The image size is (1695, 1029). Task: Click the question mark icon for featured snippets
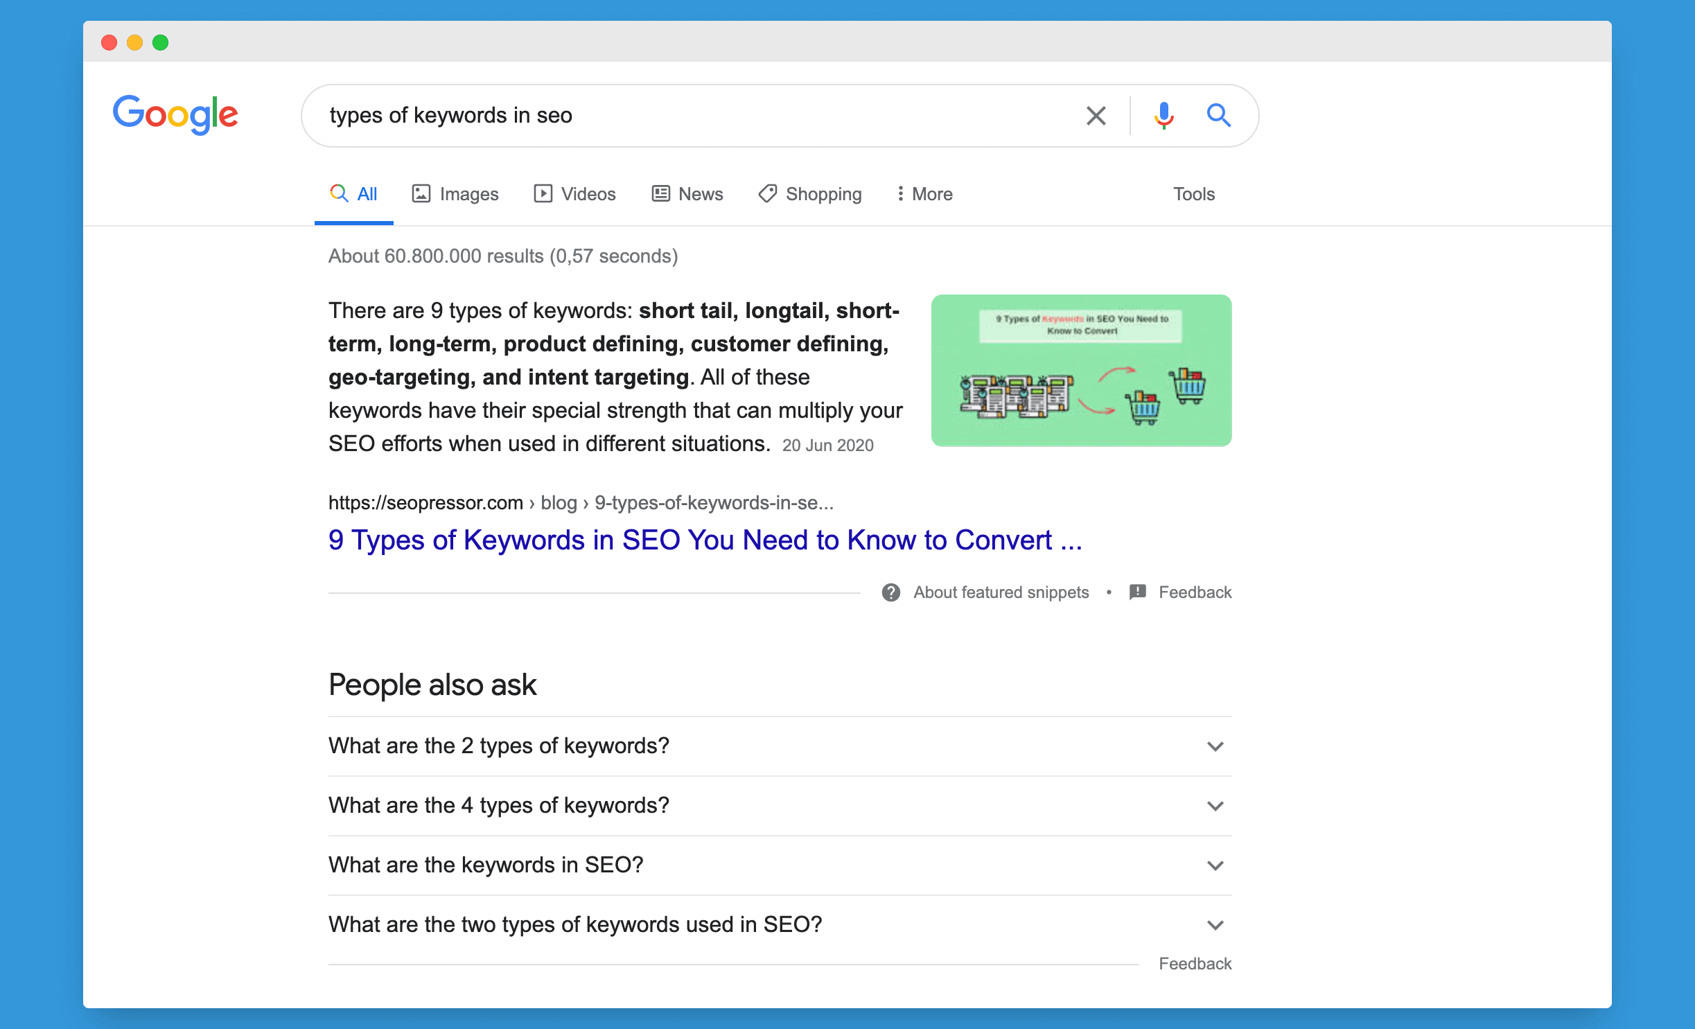point(890,592)
